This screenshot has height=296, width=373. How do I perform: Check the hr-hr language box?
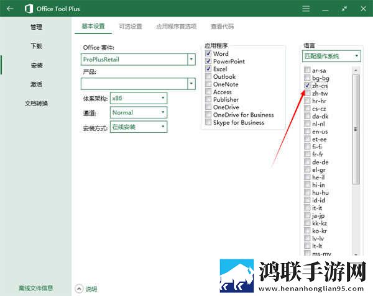[x=307, y=101]
